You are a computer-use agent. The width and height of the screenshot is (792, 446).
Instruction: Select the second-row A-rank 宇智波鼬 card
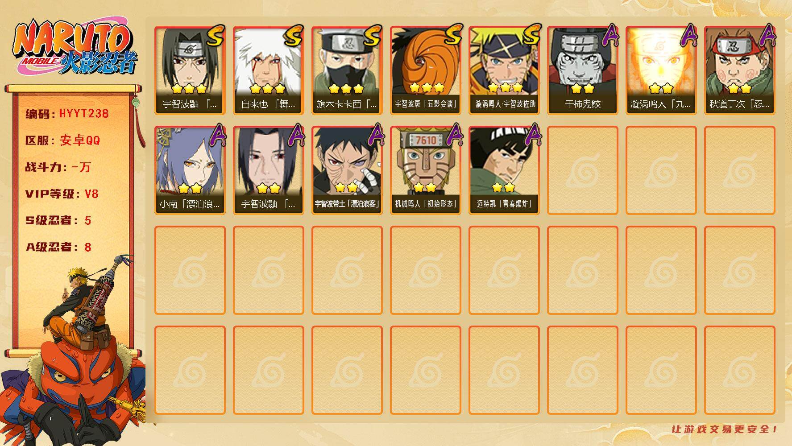(x=268, y=170)
